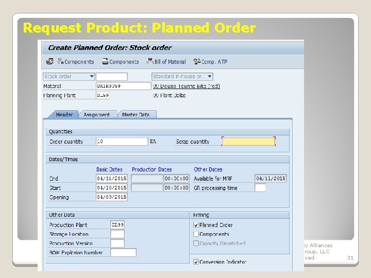Click the Storage Location field
The height and width of the screenshot is (278, 371).
[117, 234]
